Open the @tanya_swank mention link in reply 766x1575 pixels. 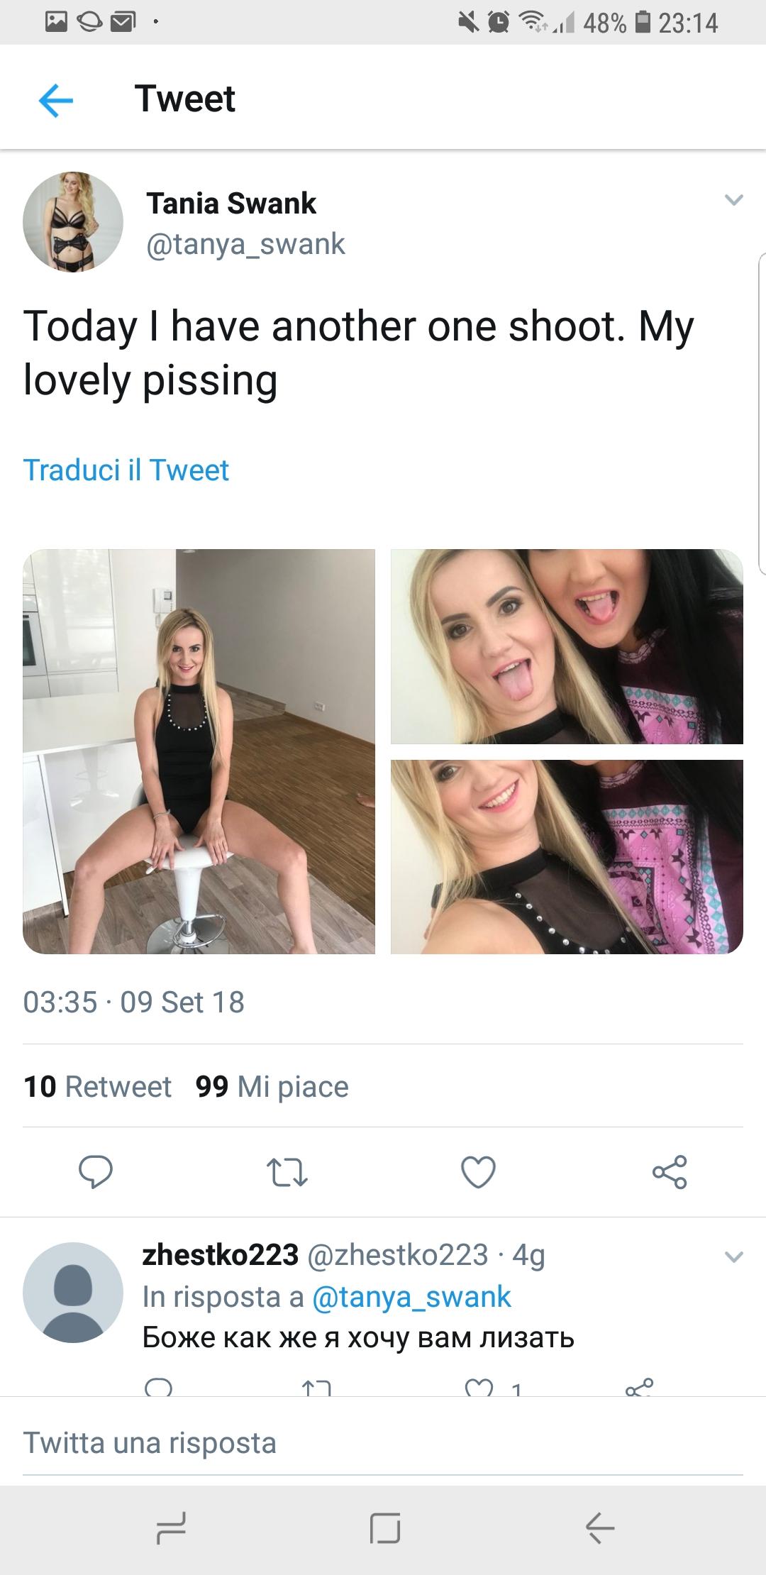(411, 1296)
